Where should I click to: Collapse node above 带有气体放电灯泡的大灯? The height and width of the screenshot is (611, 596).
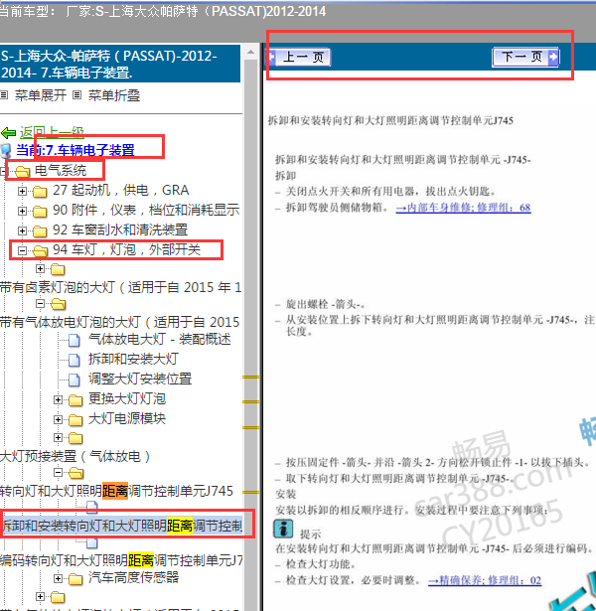tap(40, 303)
